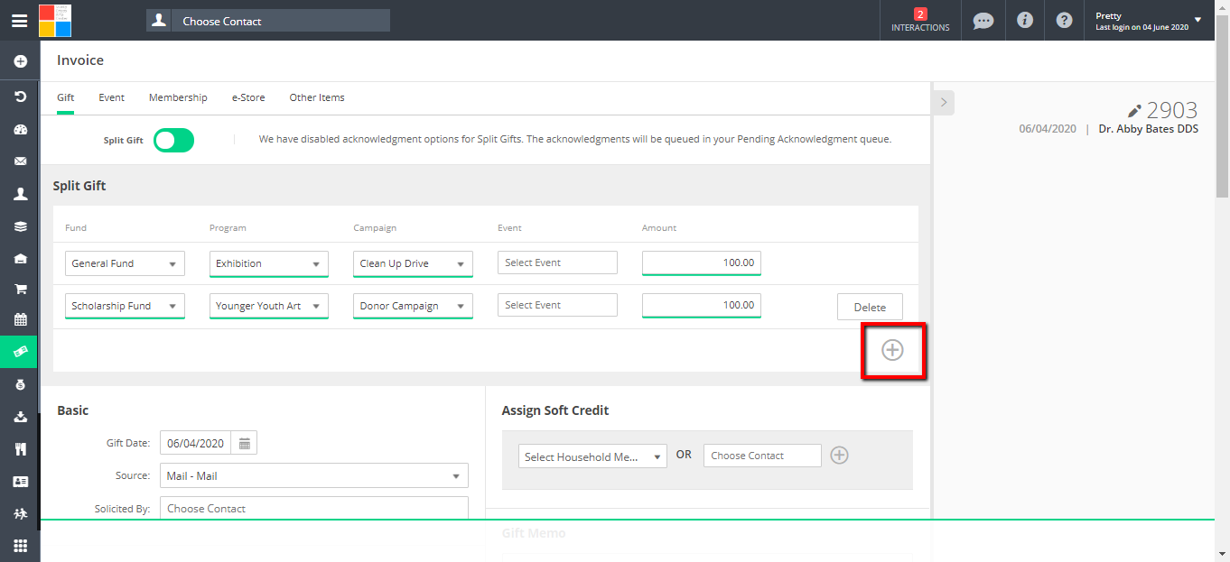Open the fork and knife sidebar icon
1230x562 pixels.
click(20, 449)
